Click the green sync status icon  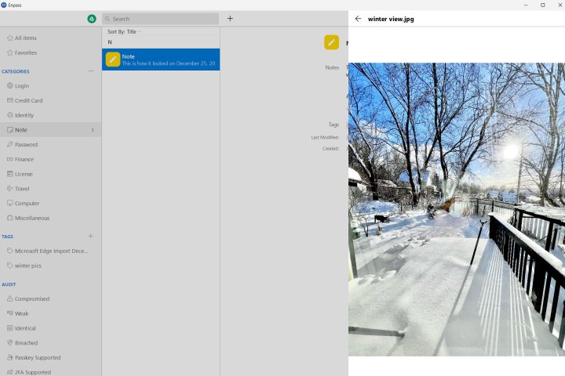(92, 19)
